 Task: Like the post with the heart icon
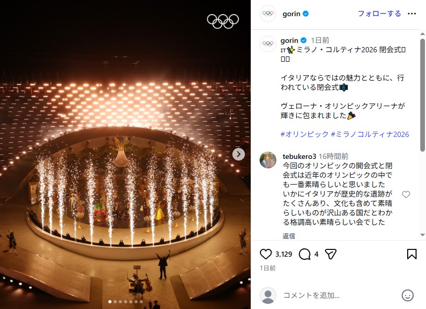pyautogui.click(x=265, y=254)
